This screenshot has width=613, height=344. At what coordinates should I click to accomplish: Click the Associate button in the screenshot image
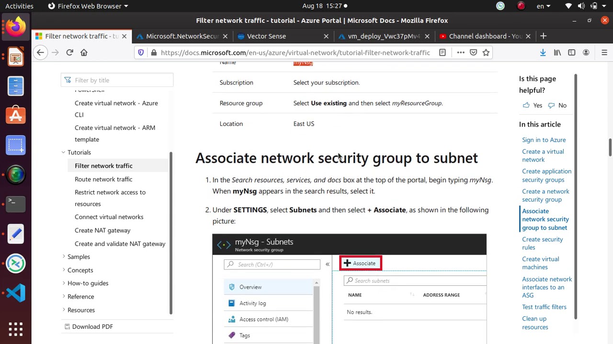click(x=361, y=263)
